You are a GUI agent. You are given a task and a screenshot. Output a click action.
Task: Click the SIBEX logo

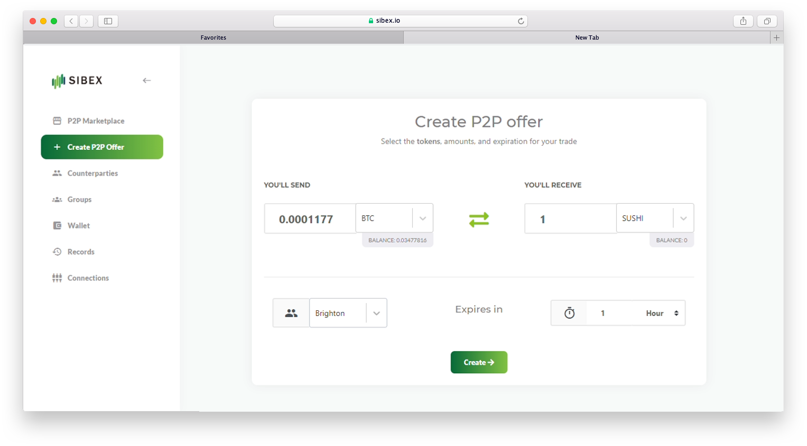click(x=77, y=81)
